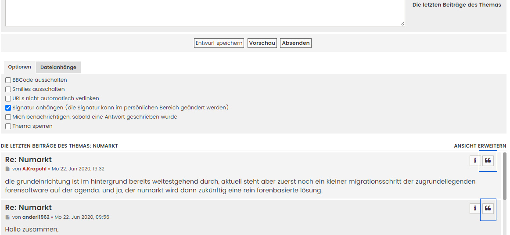This screenshot has height=235, width=510.
Task: Check 'URLs nicht automatisch verlinken' option
Action: 8,99
